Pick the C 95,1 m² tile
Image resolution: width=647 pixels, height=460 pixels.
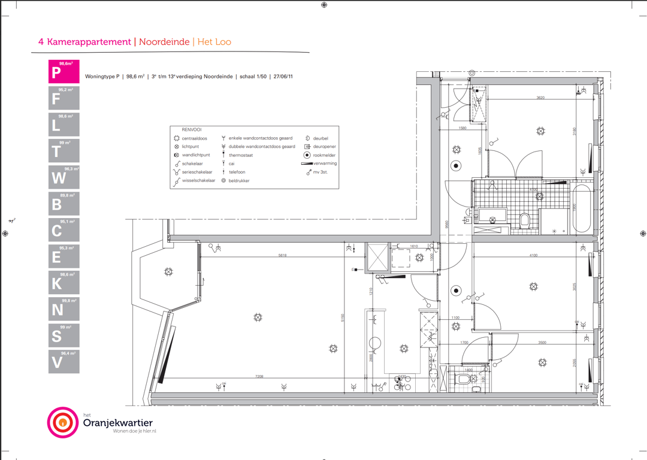coord(64,230)
